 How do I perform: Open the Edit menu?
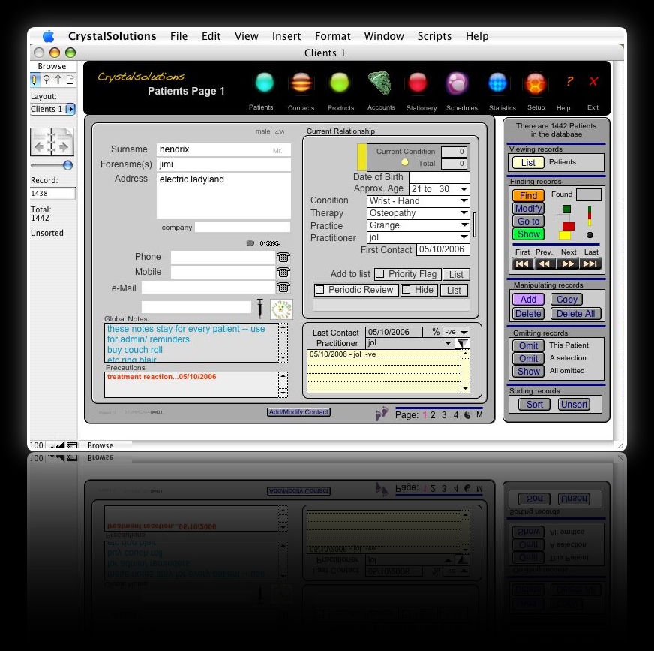click(x=211, y=36)
